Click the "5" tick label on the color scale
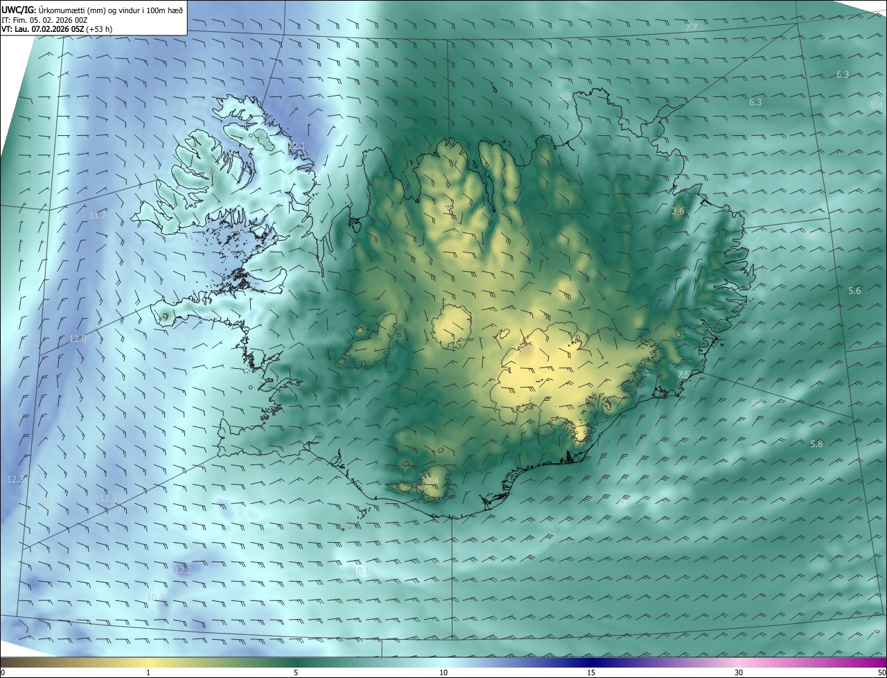The width and height of the screenshot is (887, 678). 296,672
